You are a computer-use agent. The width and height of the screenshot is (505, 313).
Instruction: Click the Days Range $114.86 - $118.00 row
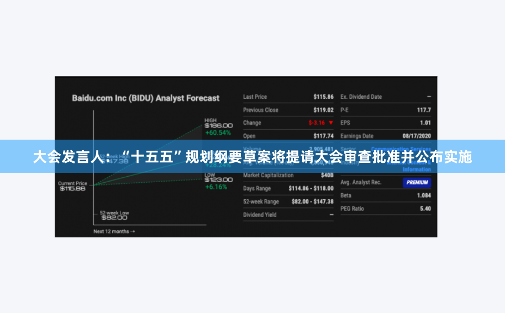288,188
